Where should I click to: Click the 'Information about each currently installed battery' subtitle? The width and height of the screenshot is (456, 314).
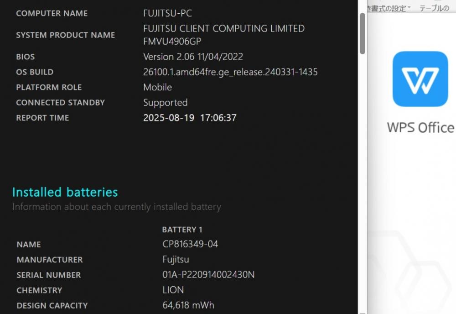(x=117, y=207)
